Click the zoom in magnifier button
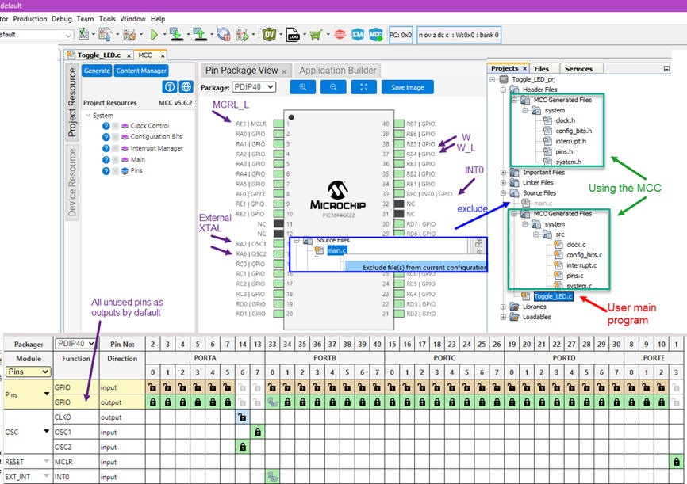Screen dimensions: 687x484 coord(303,87)
